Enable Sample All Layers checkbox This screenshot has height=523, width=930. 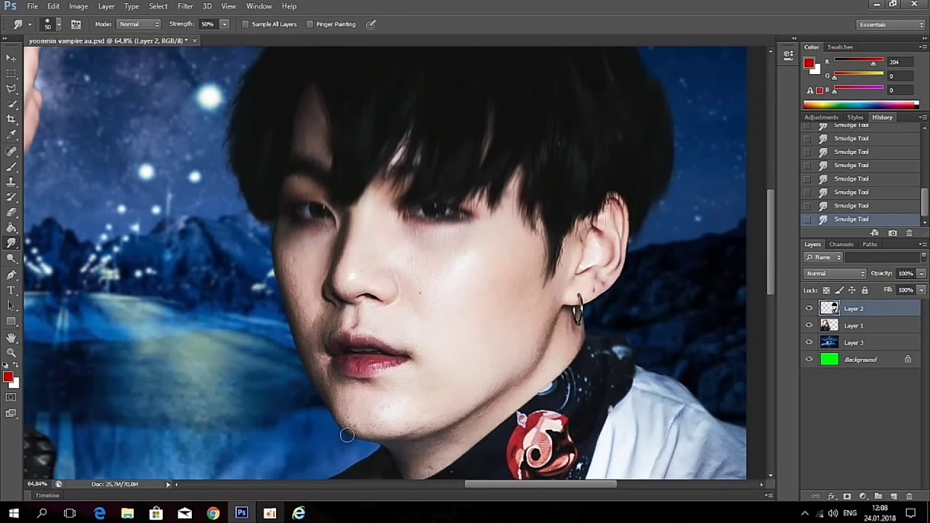pyautogui.click(x=245, y=24)
